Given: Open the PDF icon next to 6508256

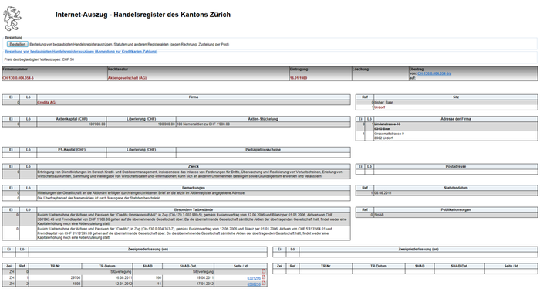Looking at the screenshot, I should pyautogui.click(x=264, y=283).
